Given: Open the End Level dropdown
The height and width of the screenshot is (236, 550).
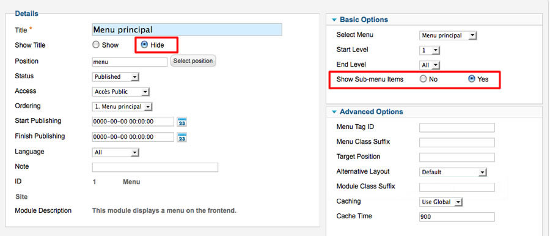Looking at the screenshot, I should pos(430,65).
